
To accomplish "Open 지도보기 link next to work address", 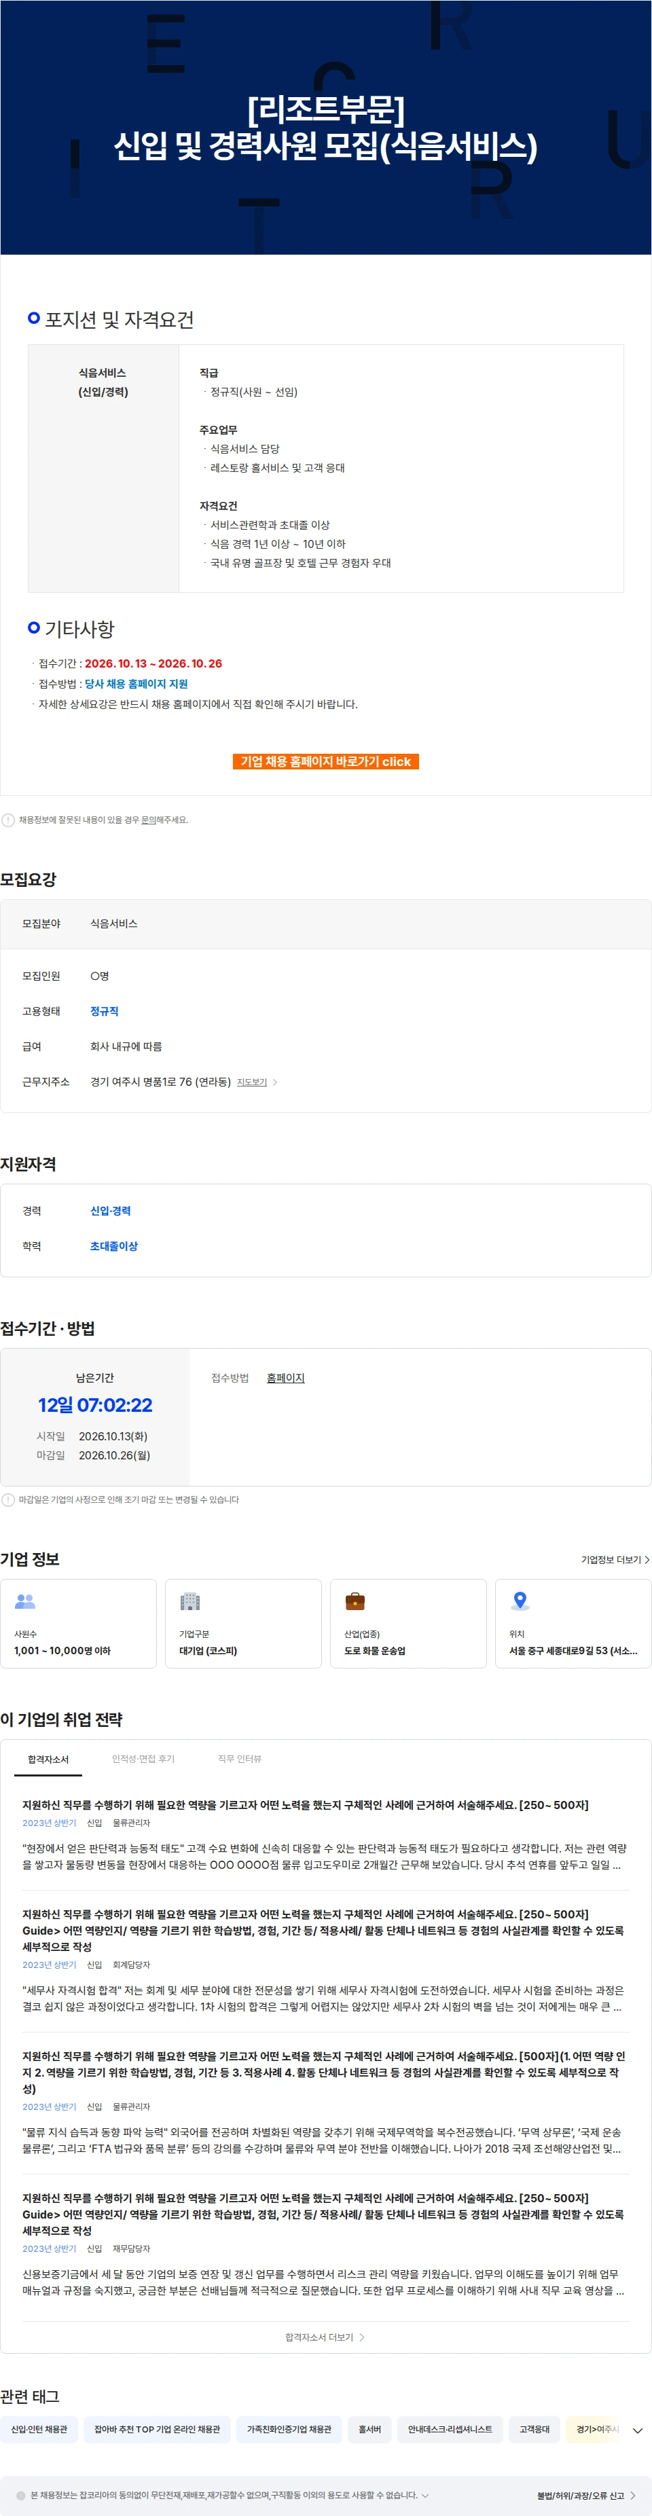I will coord(252,1081).
